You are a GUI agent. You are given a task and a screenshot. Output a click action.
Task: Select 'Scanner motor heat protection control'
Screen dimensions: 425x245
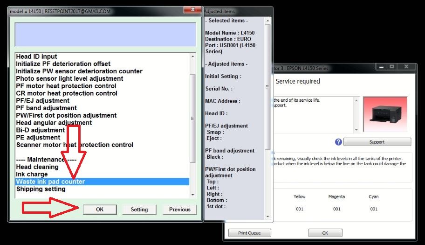[x=75, y=145]
